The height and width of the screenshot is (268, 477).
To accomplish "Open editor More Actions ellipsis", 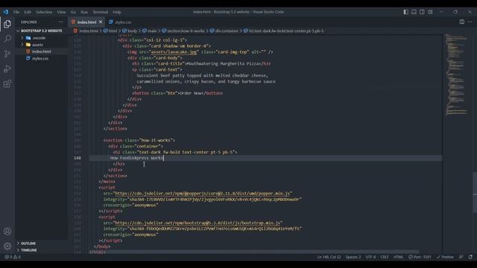I will pos(470,22).
